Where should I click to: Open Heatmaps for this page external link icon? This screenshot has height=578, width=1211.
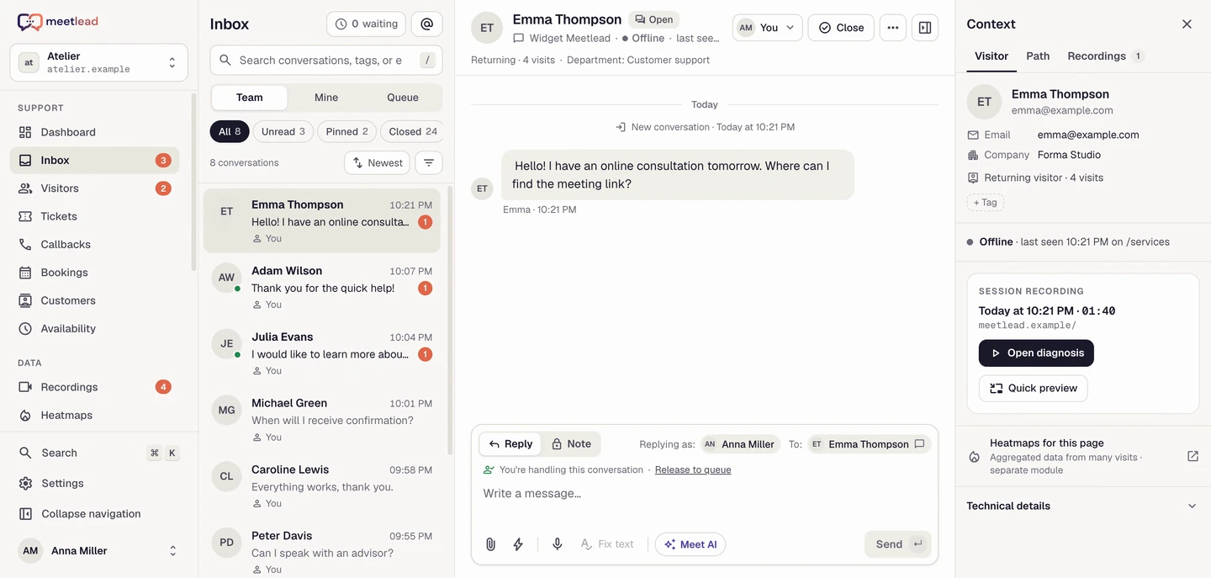1192,456
